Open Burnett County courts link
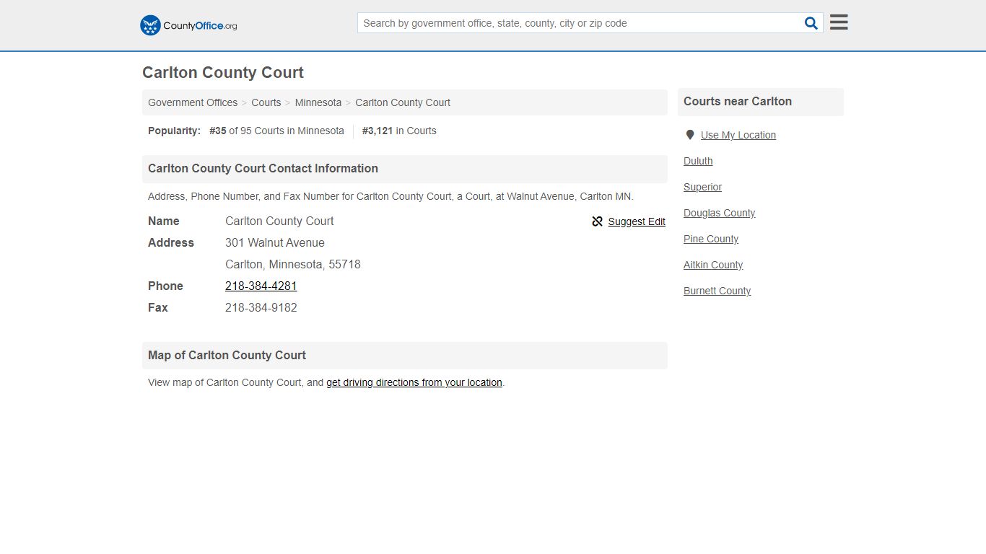 717,291
